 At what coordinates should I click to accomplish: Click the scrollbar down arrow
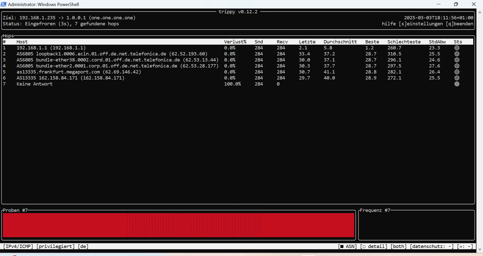pos(480,250)
